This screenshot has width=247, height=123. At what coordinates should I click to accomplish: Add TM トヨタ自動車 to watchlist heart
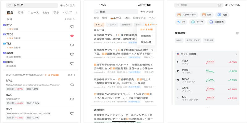pyautogui.click(x=72, y=45)
